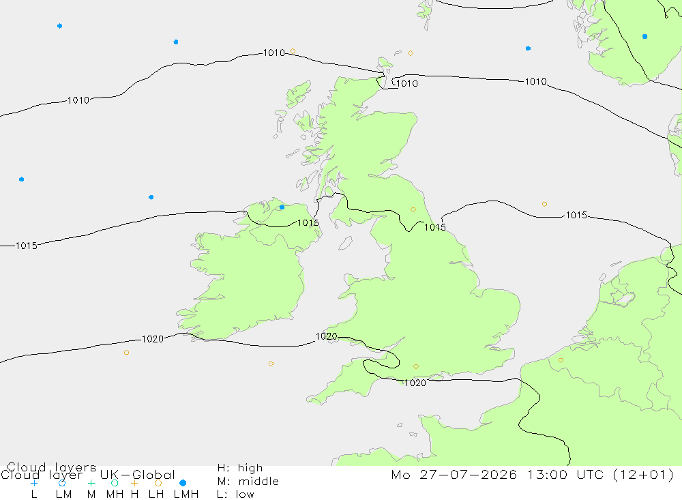Select the orange cloud marker over northern England

(413, 209)
